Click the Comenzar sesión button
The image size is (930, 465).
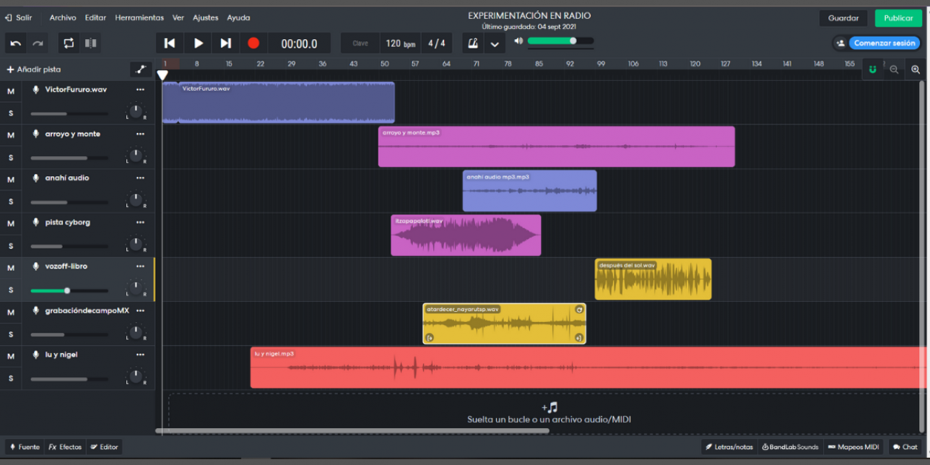[x=885, y=43]
